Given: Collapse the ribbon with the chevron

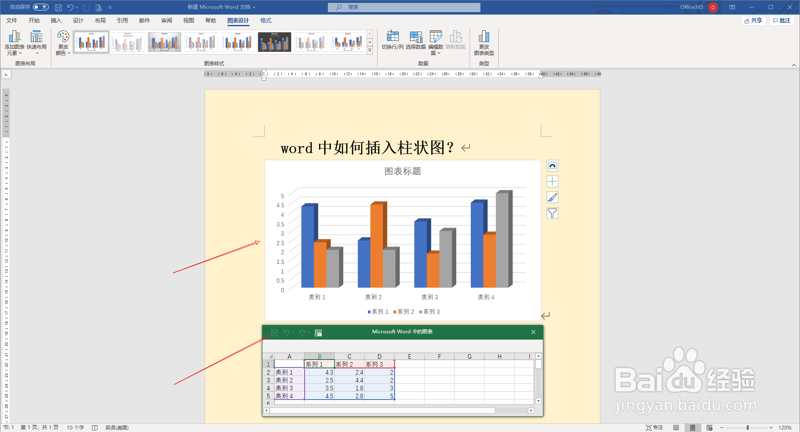Looking at the screenshot, I should (x=794, y=65).
